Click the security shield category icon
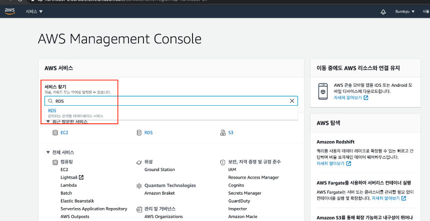Screen dimensions: 430x221 (222, 162)
